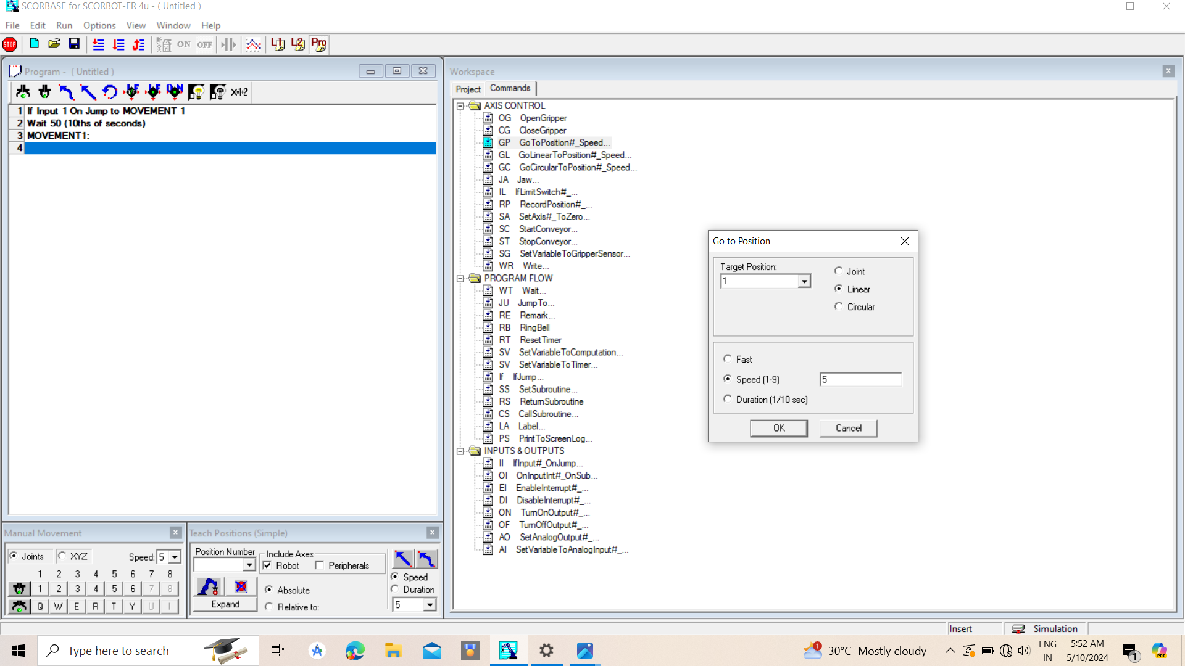1185x666 pixels.
Task: Click the Go Linear arrow icon in Program toolbar
Action: pyautogui.click(x=88, y=92)
